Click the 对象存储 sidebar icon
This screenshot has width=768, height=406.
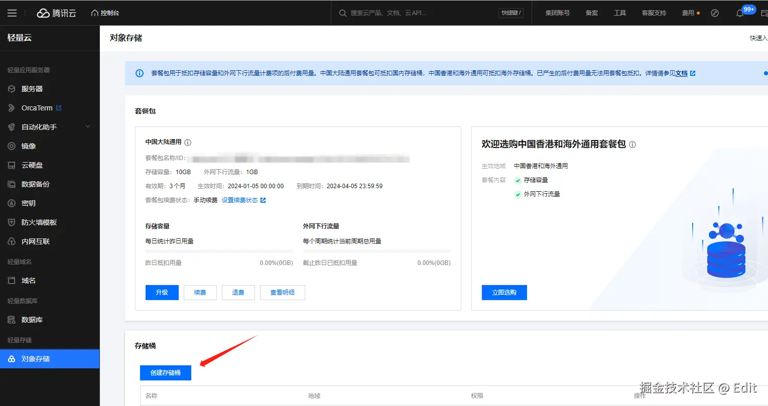coord(12,359)
